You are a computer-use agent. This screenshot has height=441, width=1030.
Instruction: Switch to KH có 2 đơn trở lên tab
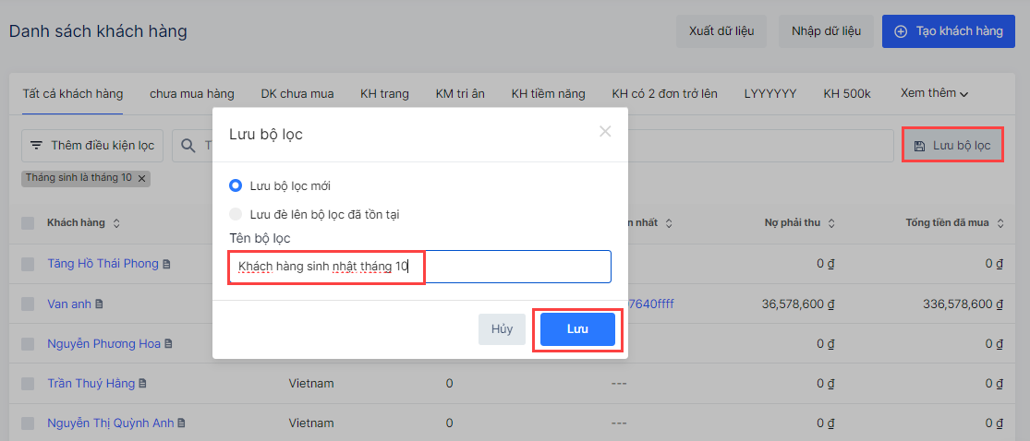[664, 94]
